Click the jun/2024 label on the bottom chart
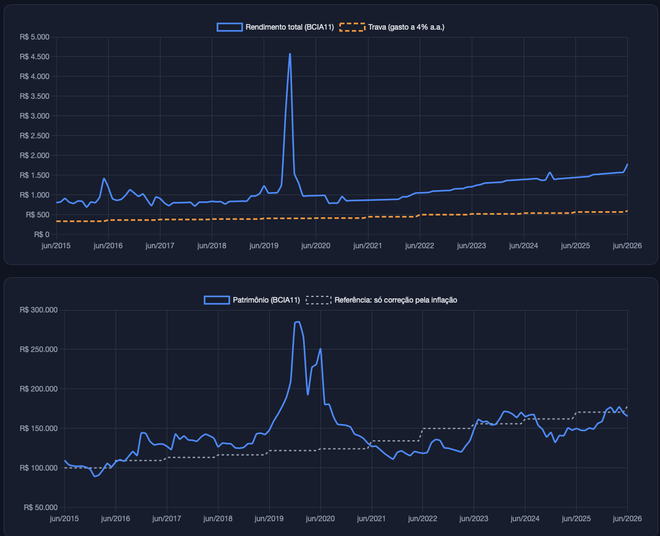The width and height of the screenshot is (660, 536). click(x=525, y=518)
